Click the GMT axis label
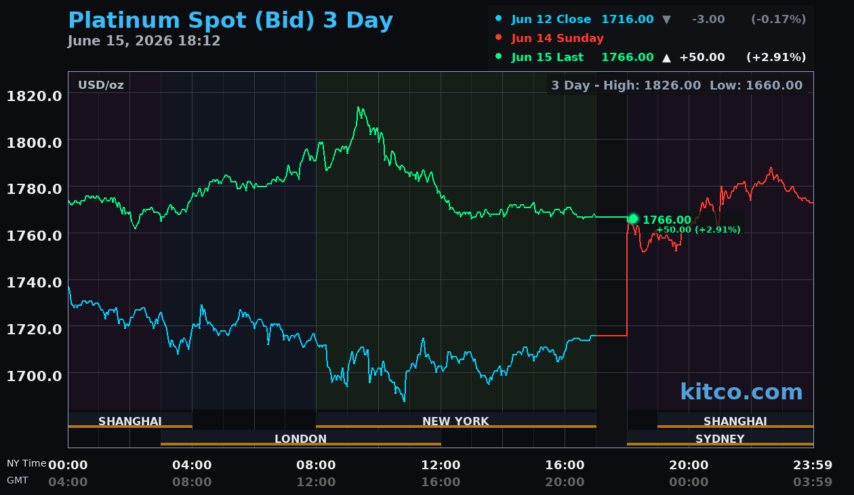The width and height of the screenshot is (854, 495). (18, 480)
